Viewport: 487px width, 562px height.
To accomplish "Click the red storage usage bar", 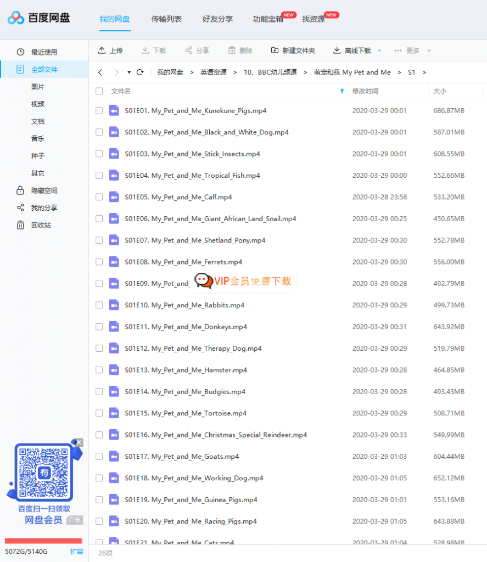I will click(x=43, y=541).
